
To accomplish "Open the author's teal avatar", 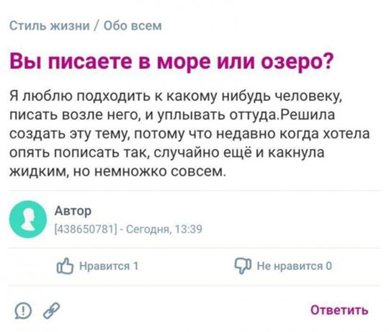I will click(28, 220).
